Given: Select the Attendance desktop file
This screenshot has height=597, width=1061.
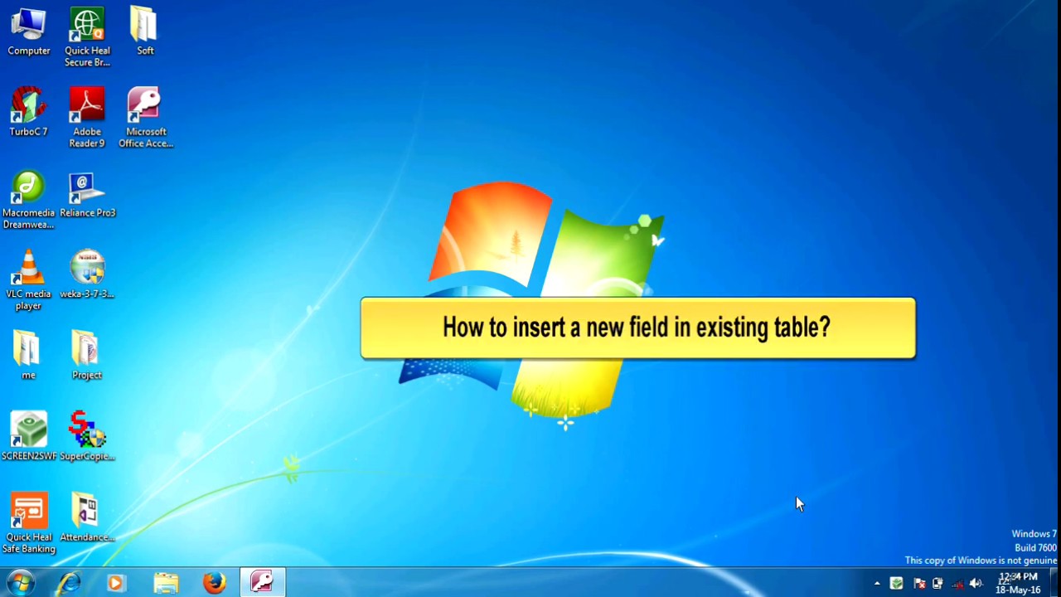Looking at the screenshot, I should click(87, 518).
